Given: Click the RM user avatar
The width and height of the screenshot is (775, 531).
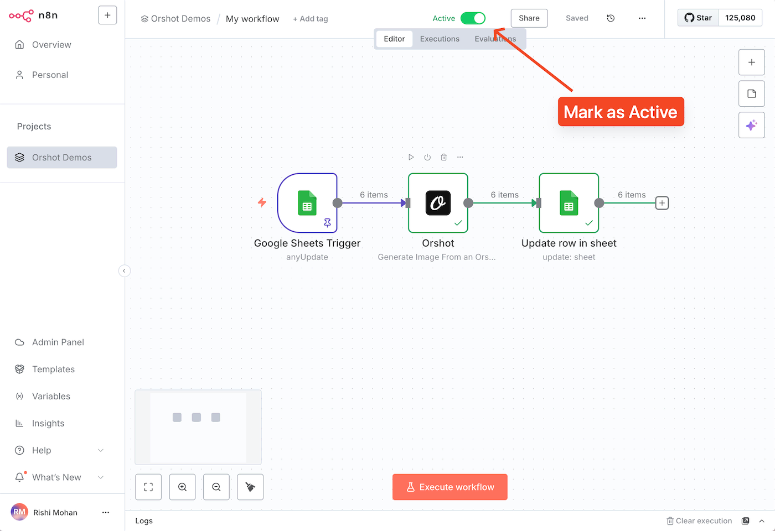Looking at the screenshot, I should tap(19, 512).
